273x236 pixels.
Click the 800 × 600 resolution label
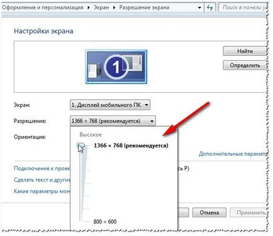click(105, 222)
